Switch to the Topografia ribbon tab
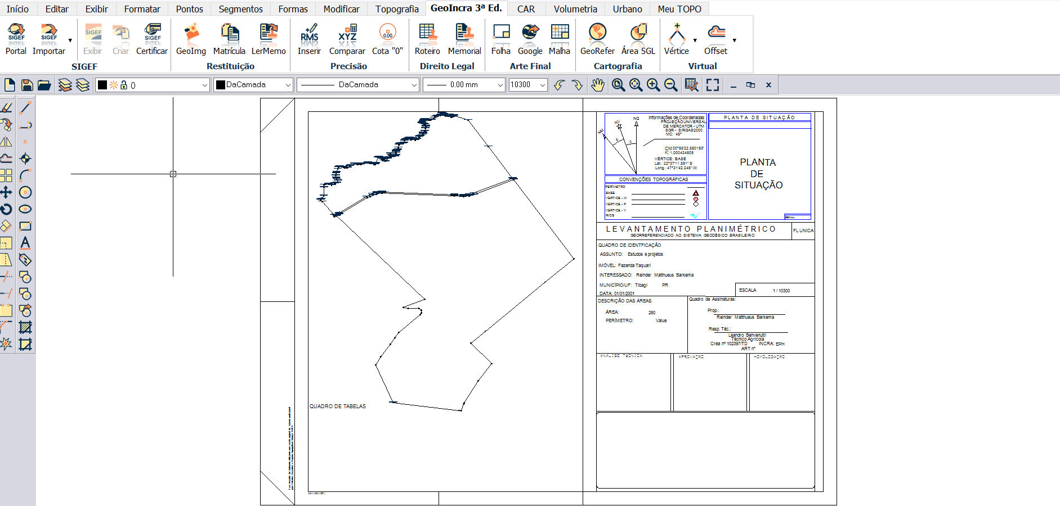The width and height of the screenshot is (1060, 506). [397, 9]
